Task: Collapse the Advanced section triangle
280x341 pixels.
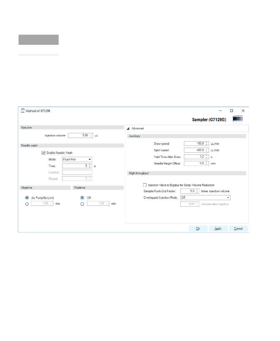Action: [x=128, y=129]
